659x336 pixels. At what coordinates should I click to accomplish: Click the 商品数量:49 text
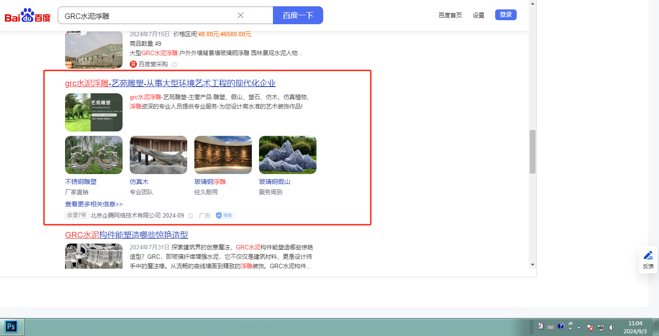[145, 44]
